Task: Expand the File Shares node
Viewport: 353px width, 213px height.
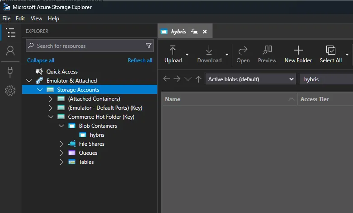Action: [61, 144]
